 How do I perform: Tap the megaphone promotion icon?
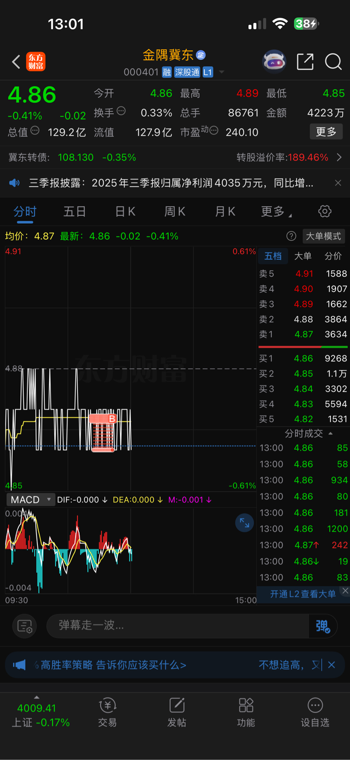[20, 665]
